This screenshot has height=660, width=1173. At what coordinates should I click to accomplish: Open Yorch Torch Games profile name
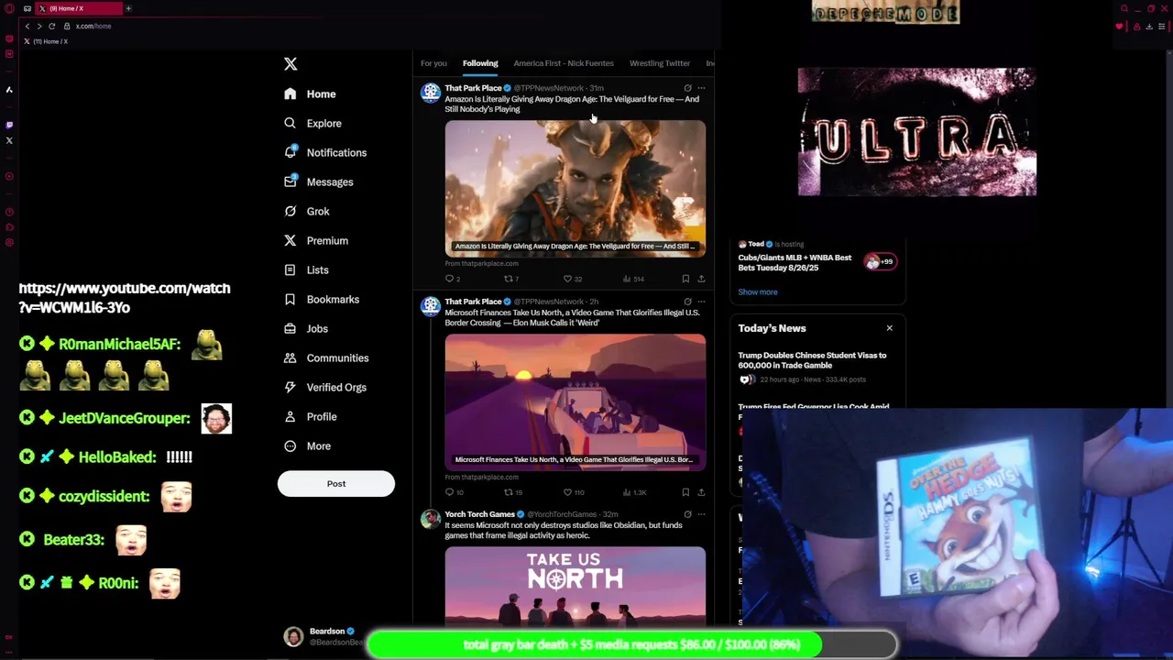click(479, 514)
